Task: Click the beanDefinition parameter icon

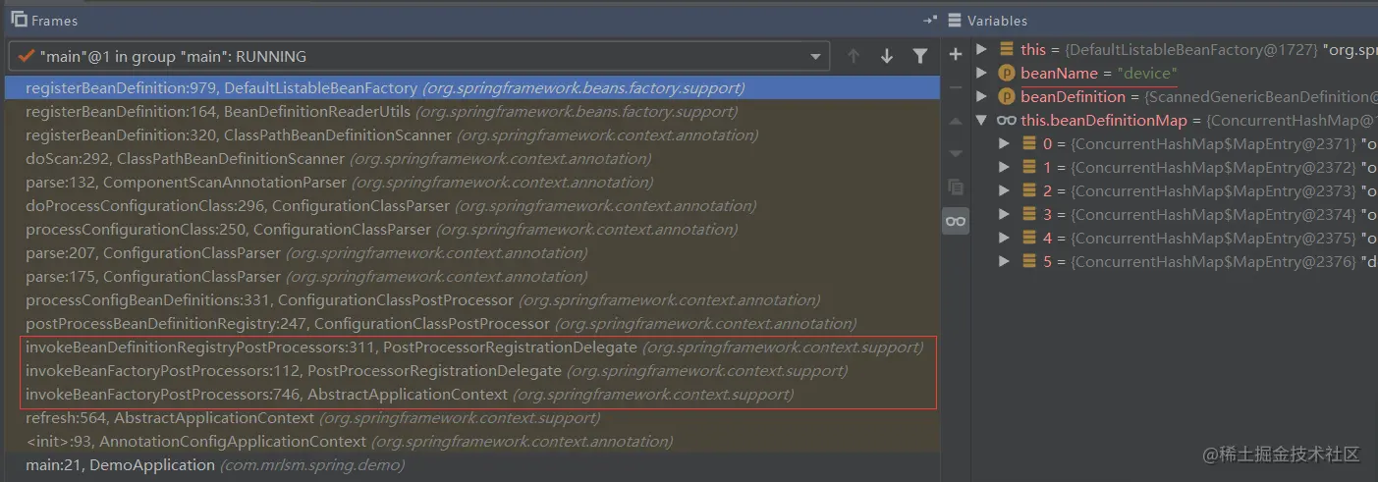Action: point(1007,96)
